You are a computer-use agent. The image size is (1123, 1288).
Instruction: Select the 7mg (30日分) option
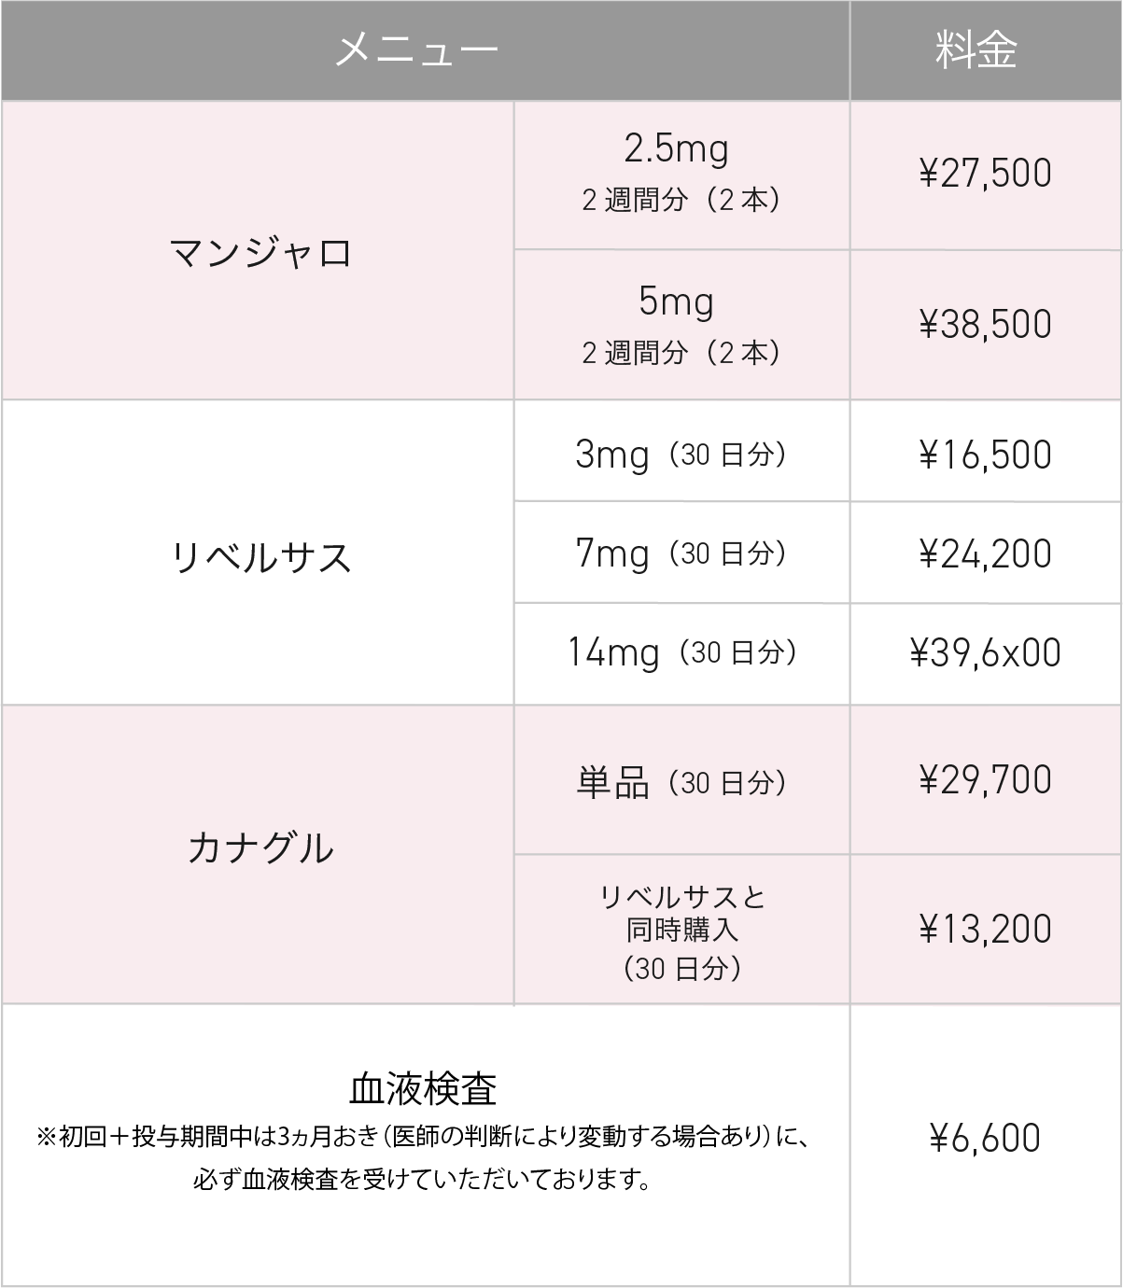coord(681,553)
